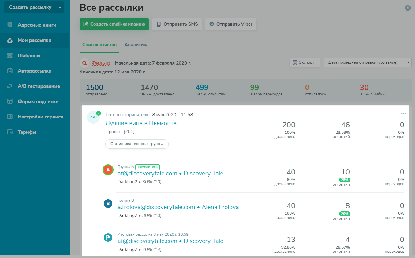Expand the Create mailing dropdown arrow

60,7
